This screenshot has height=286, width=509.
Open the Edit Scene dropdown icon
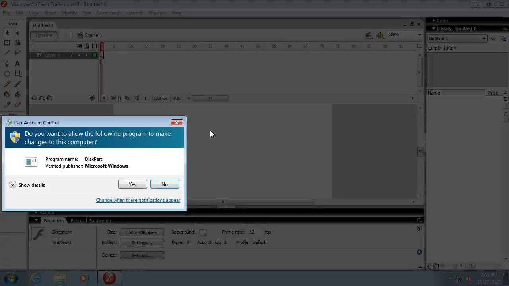click(x=369, y=35)
